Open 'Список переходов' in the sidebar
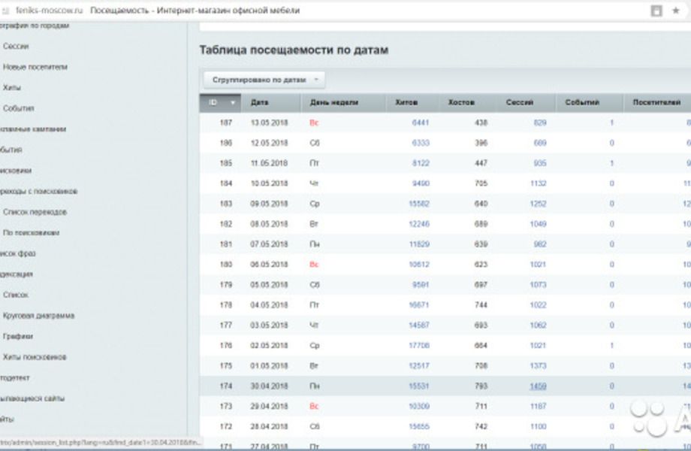The image size is (691, 451). coord(35,212)
